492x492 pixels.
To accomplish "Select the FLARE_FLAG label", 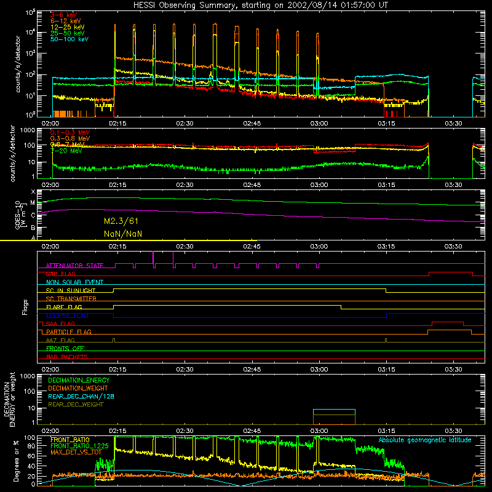I will (64, 307).
